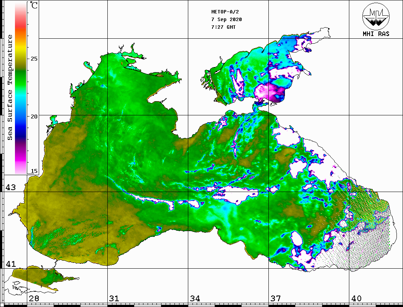This screenshot has width=403, height=307.
Task: Click longitude label '31'
Action: pos(114,298)
